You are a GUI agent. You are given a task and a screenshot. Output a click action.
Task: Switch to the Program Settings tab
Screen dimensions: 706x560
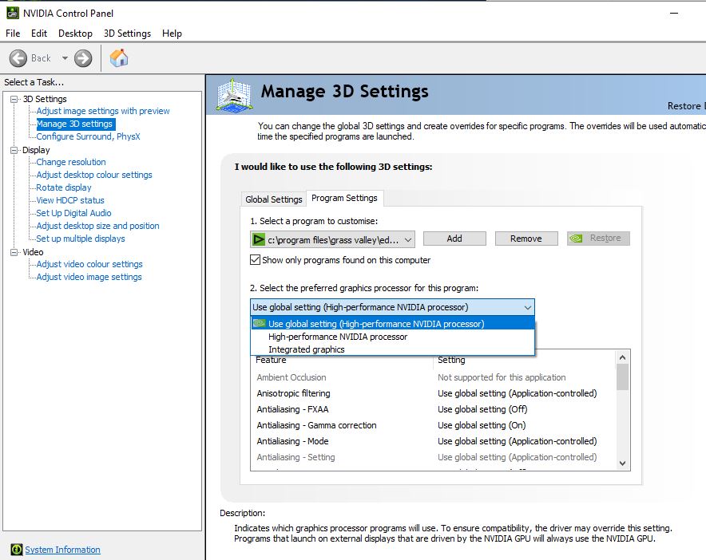click(344, 198)
